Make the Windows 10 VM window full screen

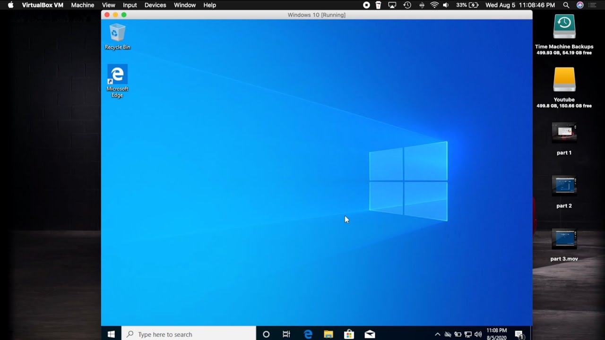pyautogui.click(x=124, y=15)
